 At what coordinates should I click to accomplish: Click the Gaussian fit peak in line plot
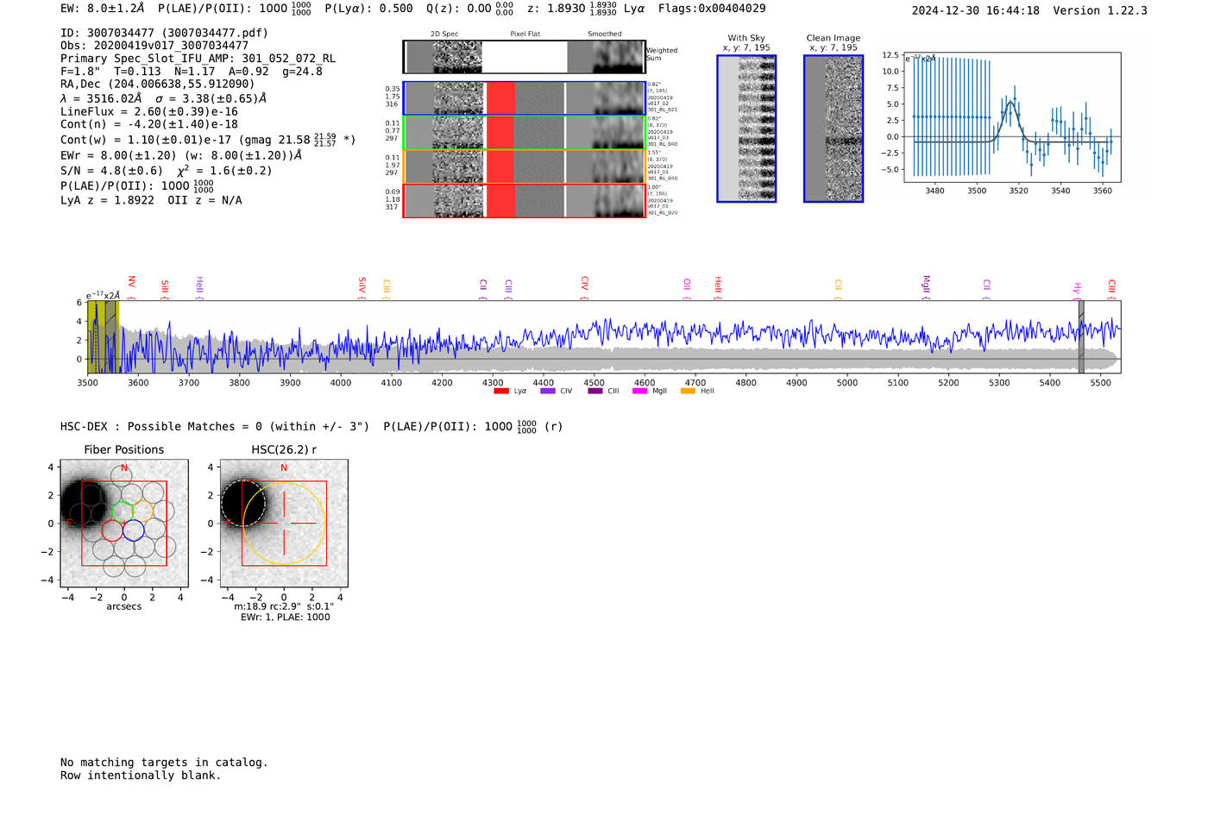pyautogui.click(x=1010, y=102)
